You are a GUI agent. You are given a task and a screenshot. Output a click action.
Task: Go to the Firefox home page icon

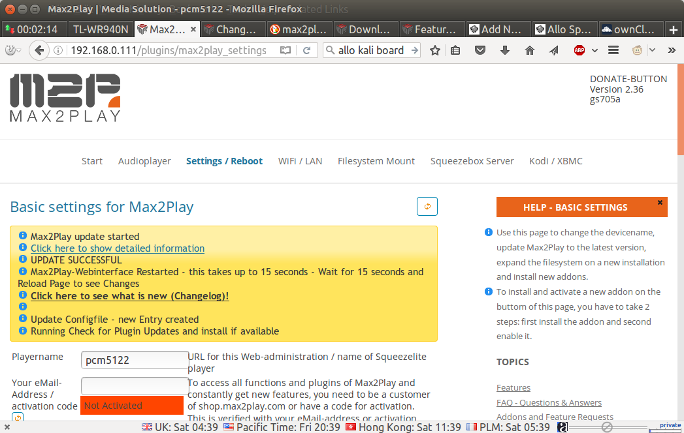(x=530, y=50)
